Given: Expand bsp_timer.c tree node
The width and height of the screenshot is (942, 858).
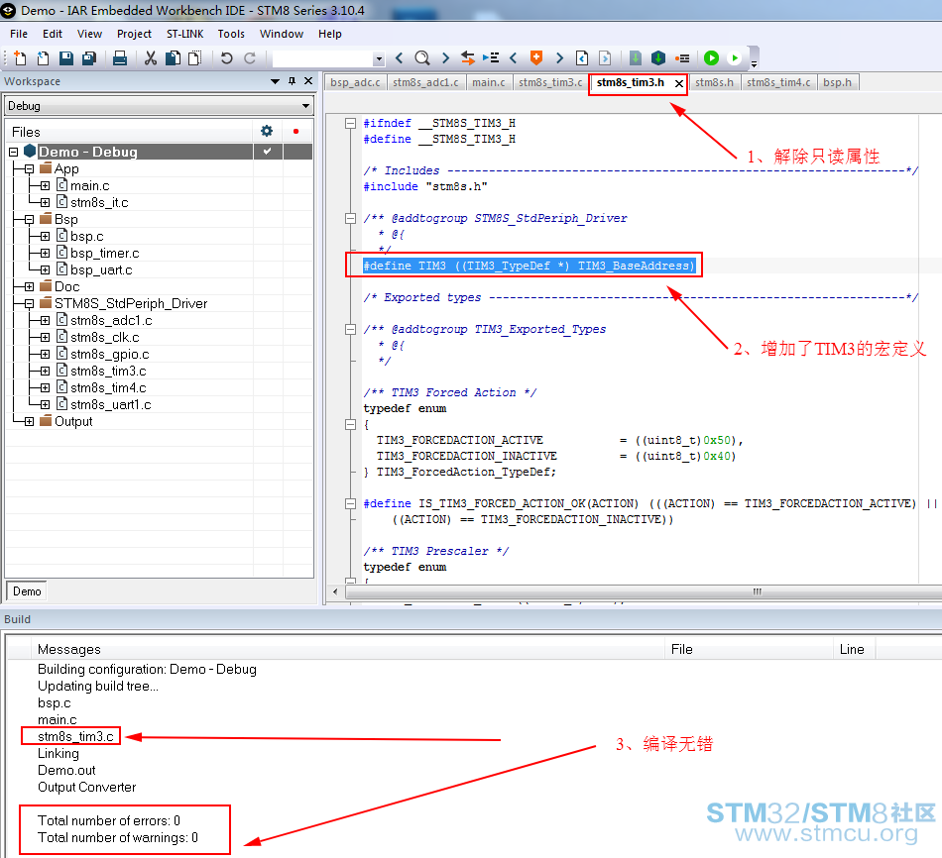Looking at the screenshot, I should pos(45,254).
